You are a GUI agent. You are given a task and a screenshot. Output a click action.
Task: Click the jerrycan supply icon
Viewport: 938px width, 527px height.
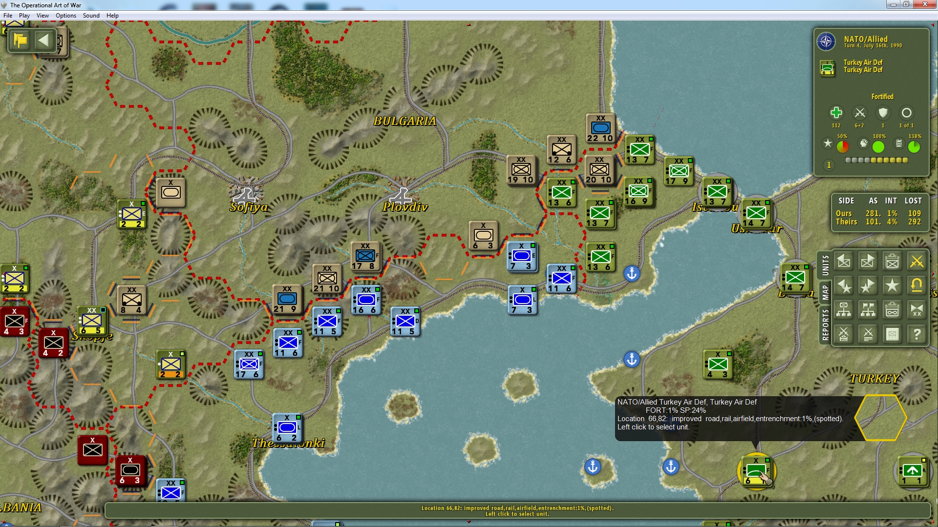[x=899, y=143]
